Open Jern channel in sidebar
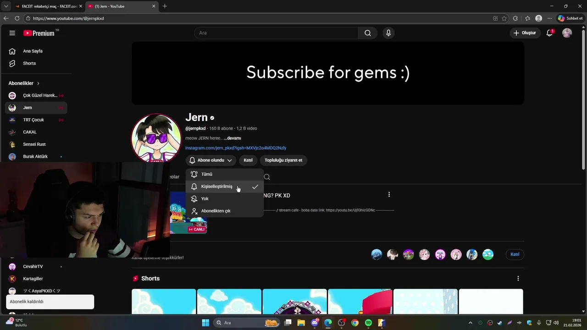The height and width of the screenshot is (330, 587). point(36,108)
